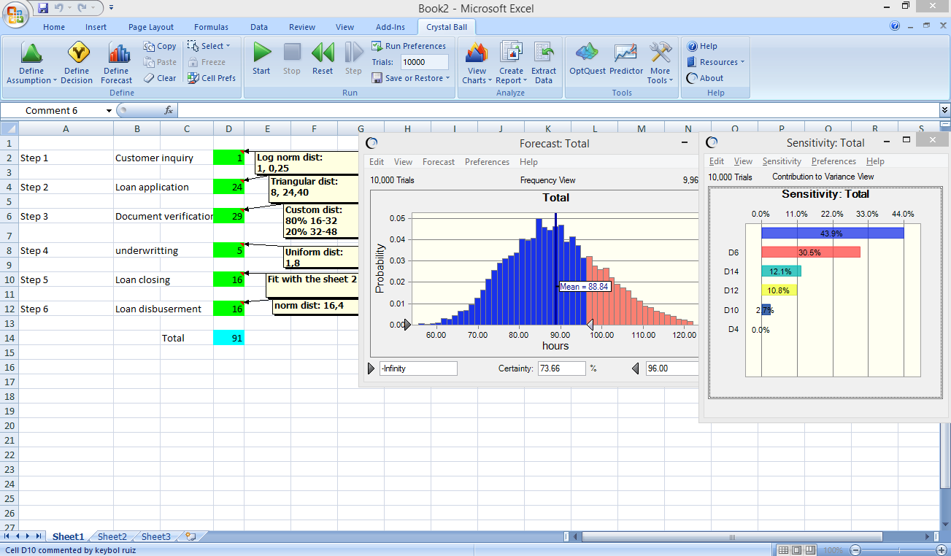Open View menu in Forecast window

point(403,162)
